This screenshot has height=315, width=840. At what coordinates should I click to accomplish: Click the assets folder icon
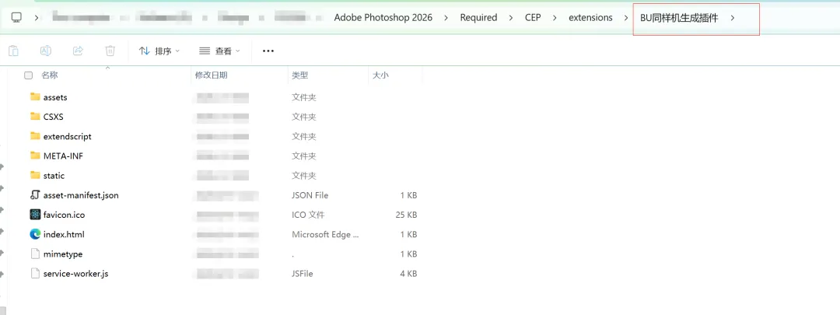35,97
